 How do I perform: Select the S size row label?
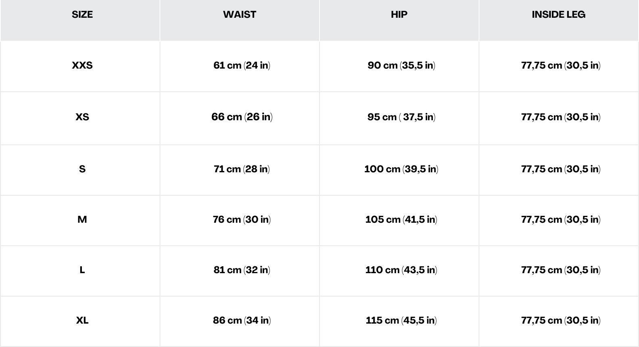point(82,169)
